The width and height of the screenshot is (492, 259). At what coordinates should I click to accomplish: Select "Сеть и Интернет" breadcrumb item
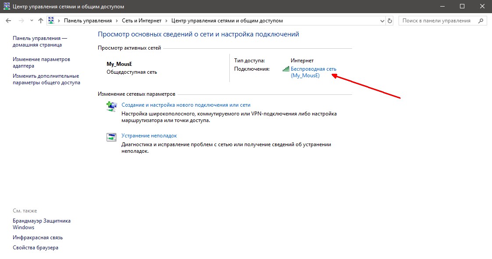pyautogui.click(x=142, y=21)
